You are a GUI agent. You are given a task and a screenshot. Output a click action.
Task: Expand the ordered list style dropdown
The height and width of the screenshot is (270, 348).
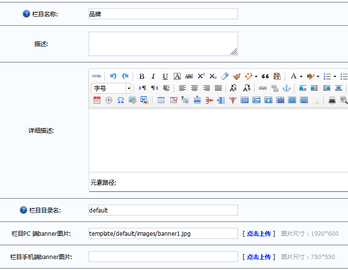click(335, 77)
